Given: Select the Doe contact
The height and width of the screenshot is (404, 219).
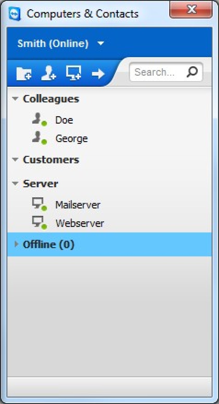Looking at the screenshot, I should (x=110, y=120).
